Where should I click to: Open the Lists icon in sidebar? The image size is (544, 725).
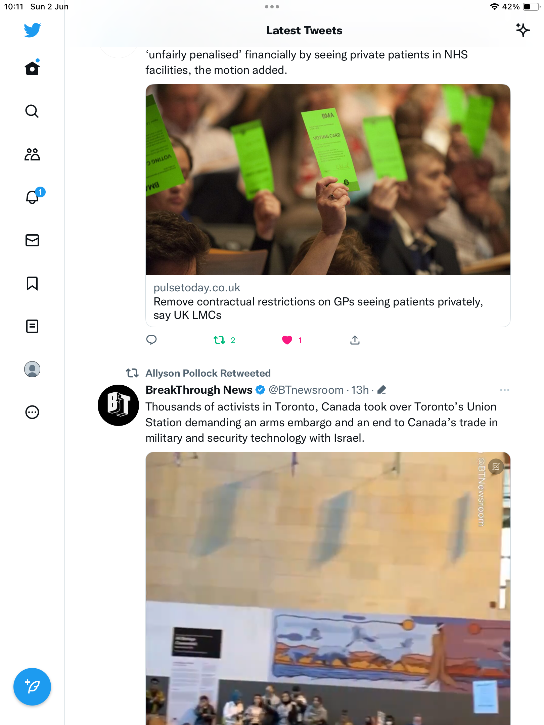point(32,326)
